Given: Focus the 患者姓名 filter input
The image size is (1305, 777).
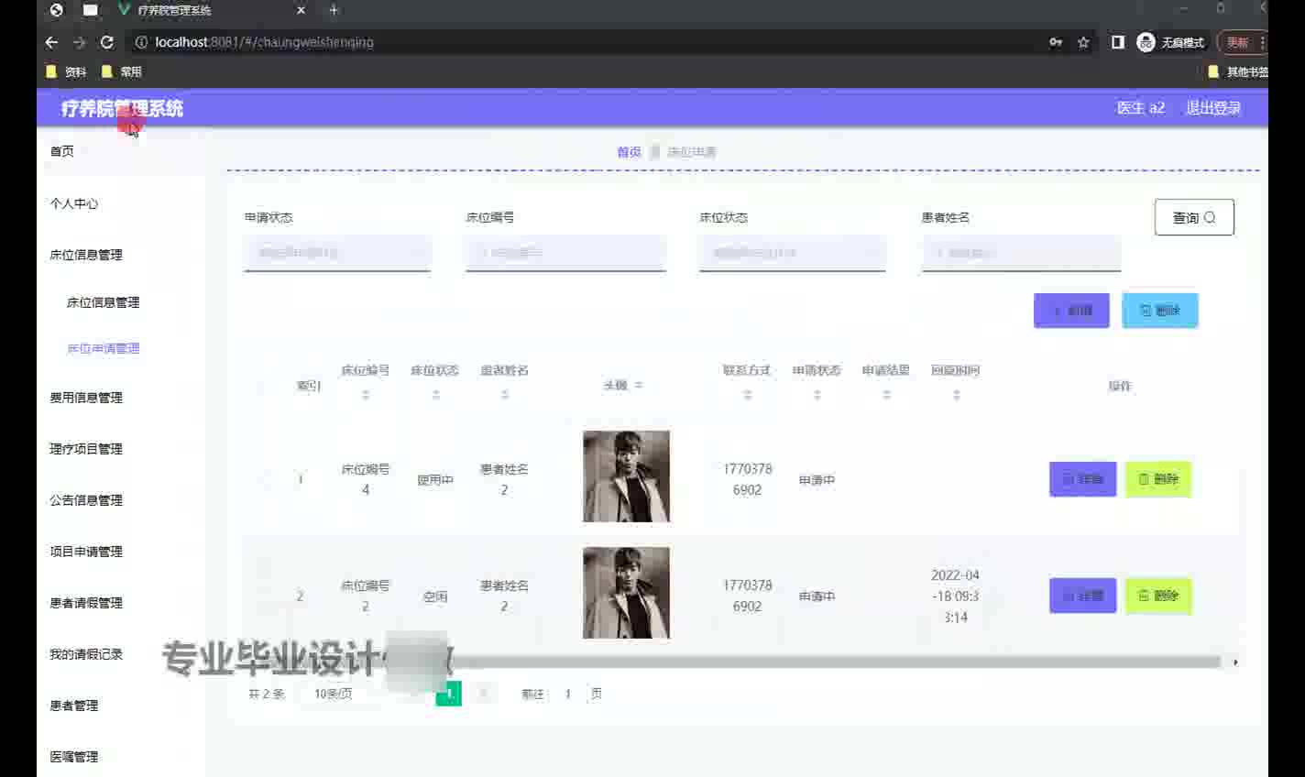Looking at the screenshot, I should click(1021, 253).
